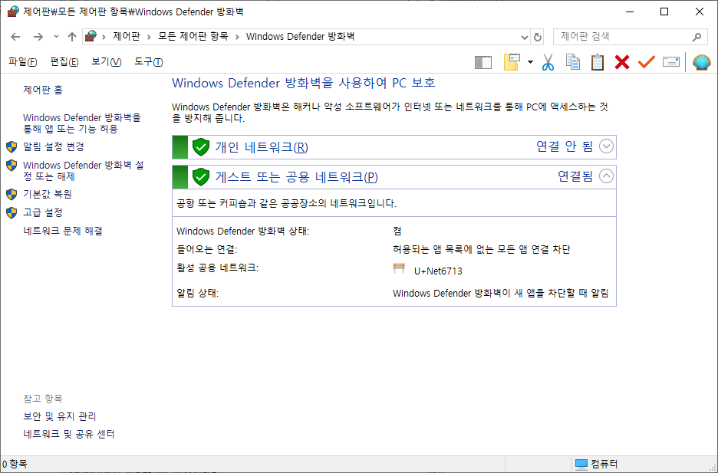The width and height of the screenshot is (718, 473).
Task: Open the 도구(T) menu
Action: point(148,62)
